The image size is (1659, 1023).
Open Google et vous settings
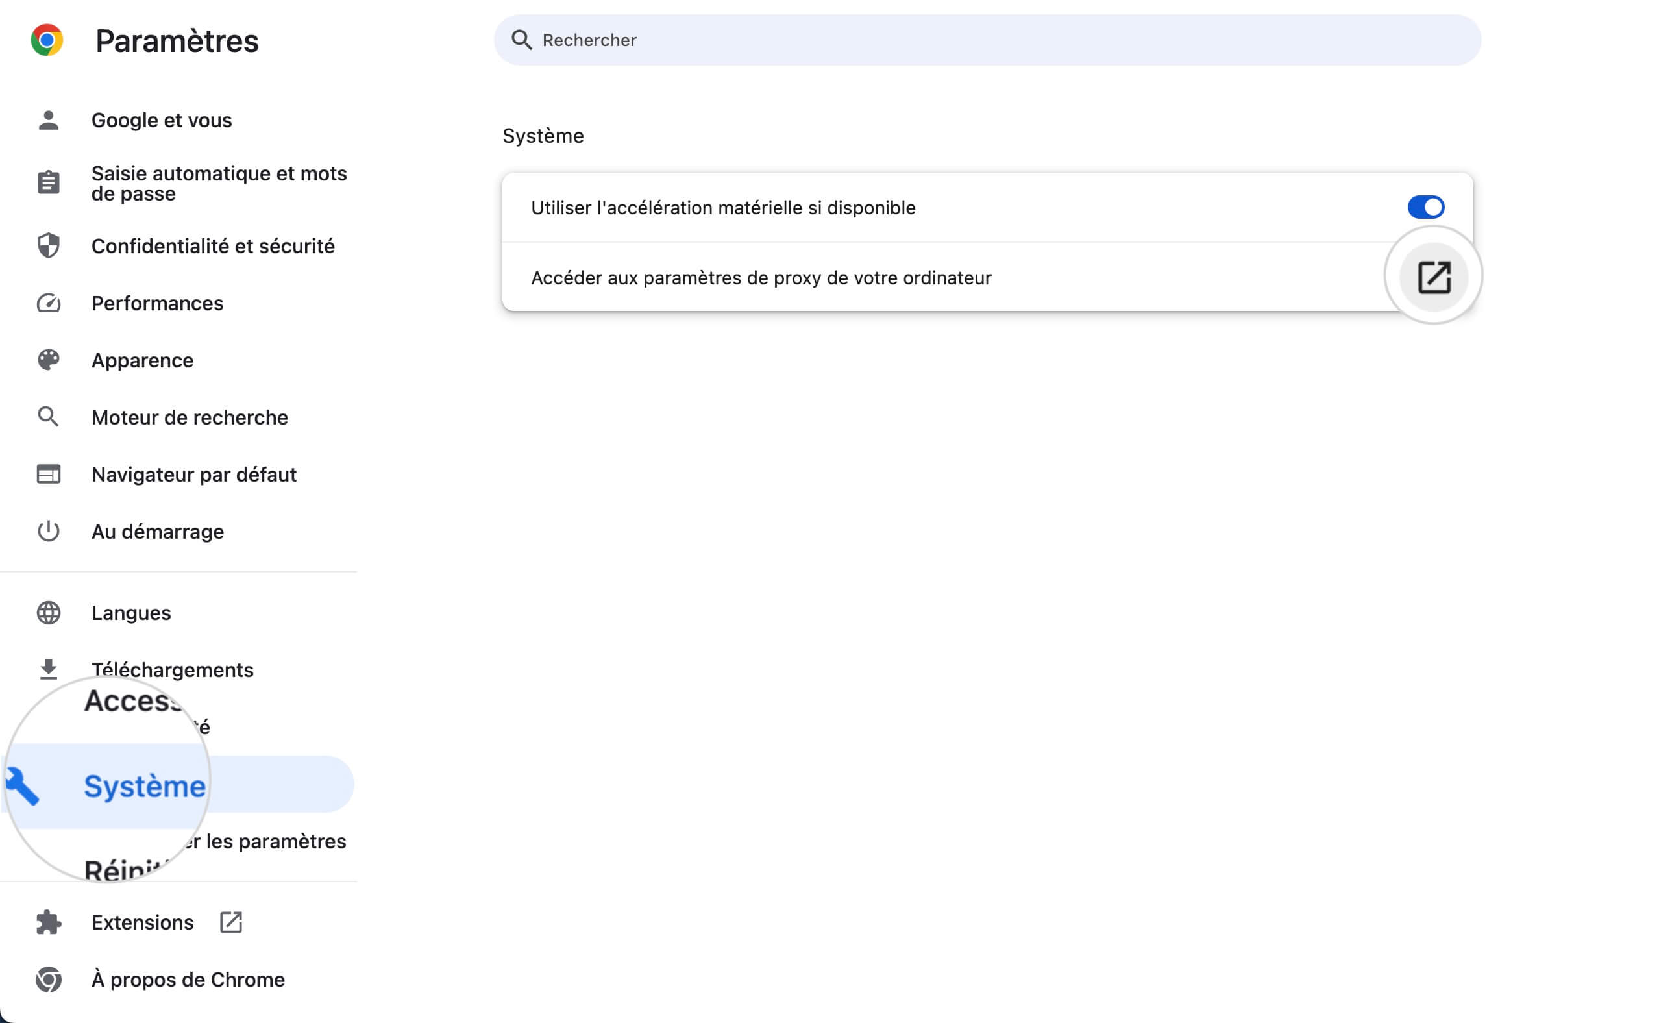click(x=162, y=119)
